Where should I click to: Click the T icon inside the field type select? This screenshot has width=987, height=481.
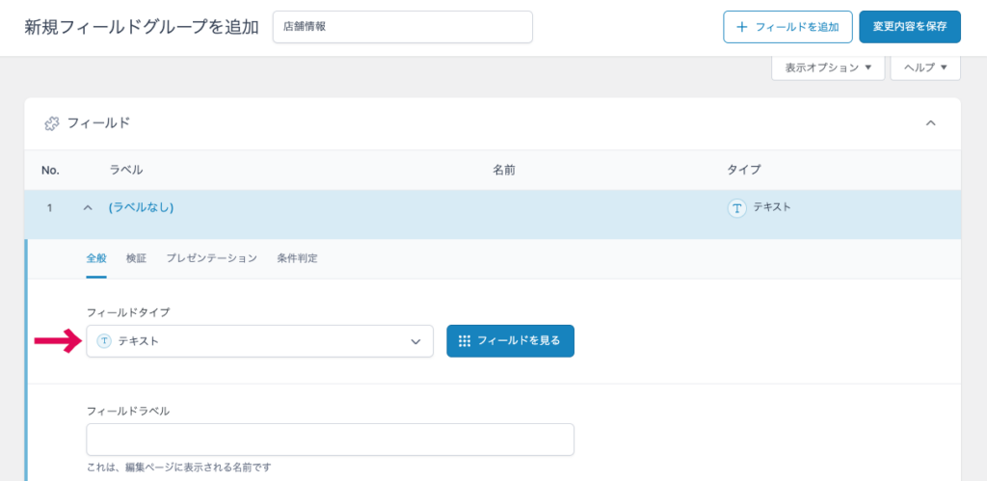pos(104,341)
